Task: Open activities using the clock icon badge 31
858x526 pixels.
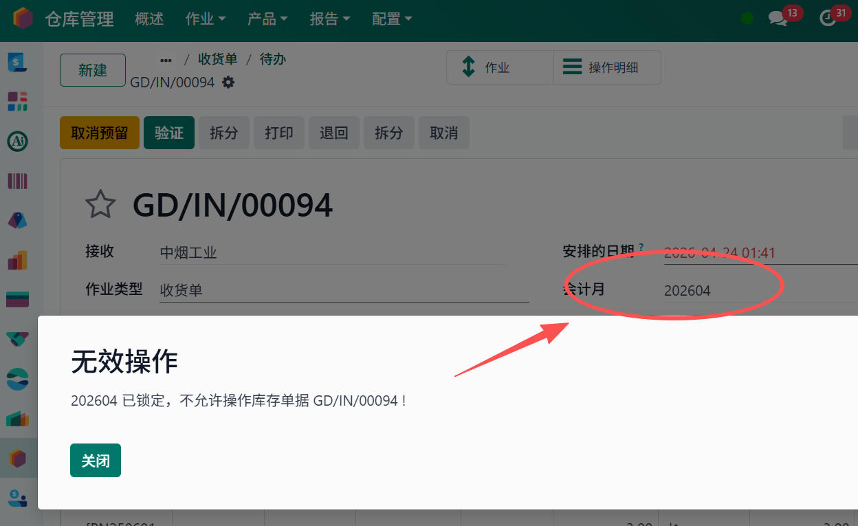Action: point(829,19)
